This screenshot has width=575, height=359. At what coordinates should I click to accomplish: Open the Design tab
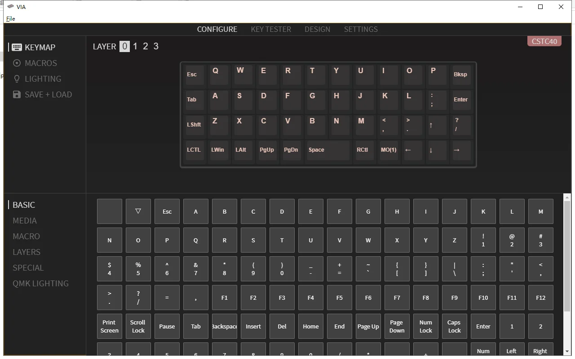click(x=317, y=30)
